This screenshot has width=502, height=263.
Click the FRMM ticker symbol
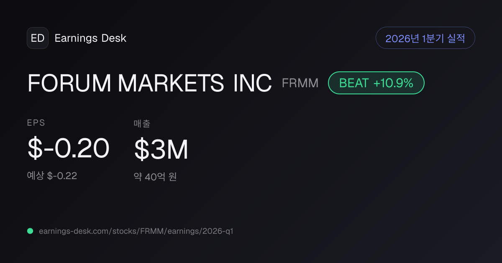click(x=300, y=83)
